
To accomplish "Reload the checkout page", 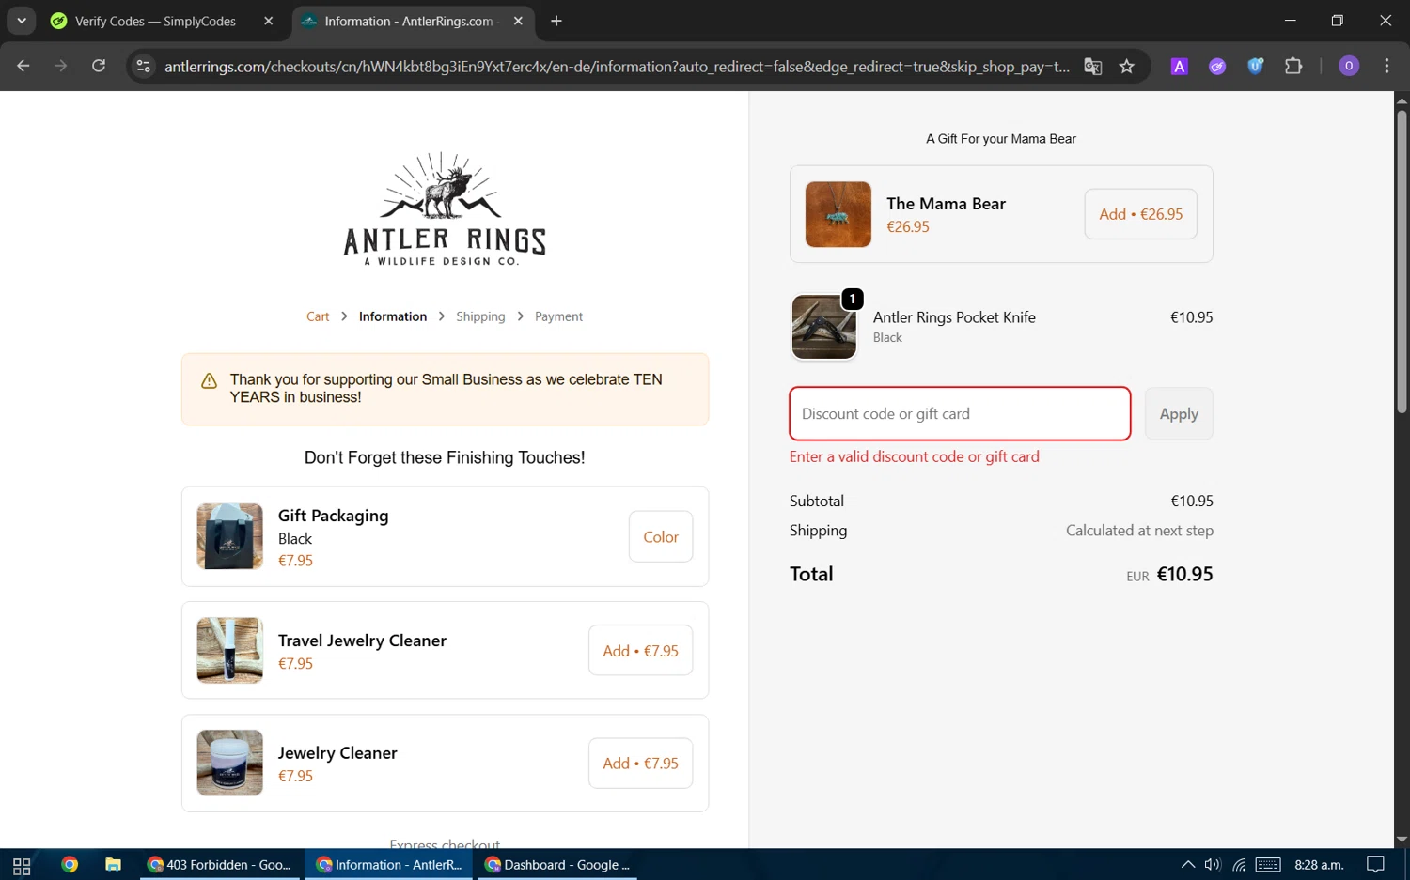I will (x=99, y=66).
